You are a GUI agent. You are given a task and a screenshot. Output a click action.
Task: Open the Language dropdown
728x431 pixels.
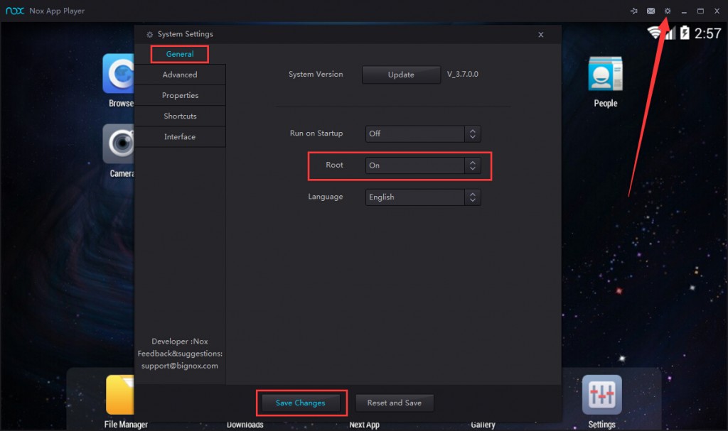[423, 197]
